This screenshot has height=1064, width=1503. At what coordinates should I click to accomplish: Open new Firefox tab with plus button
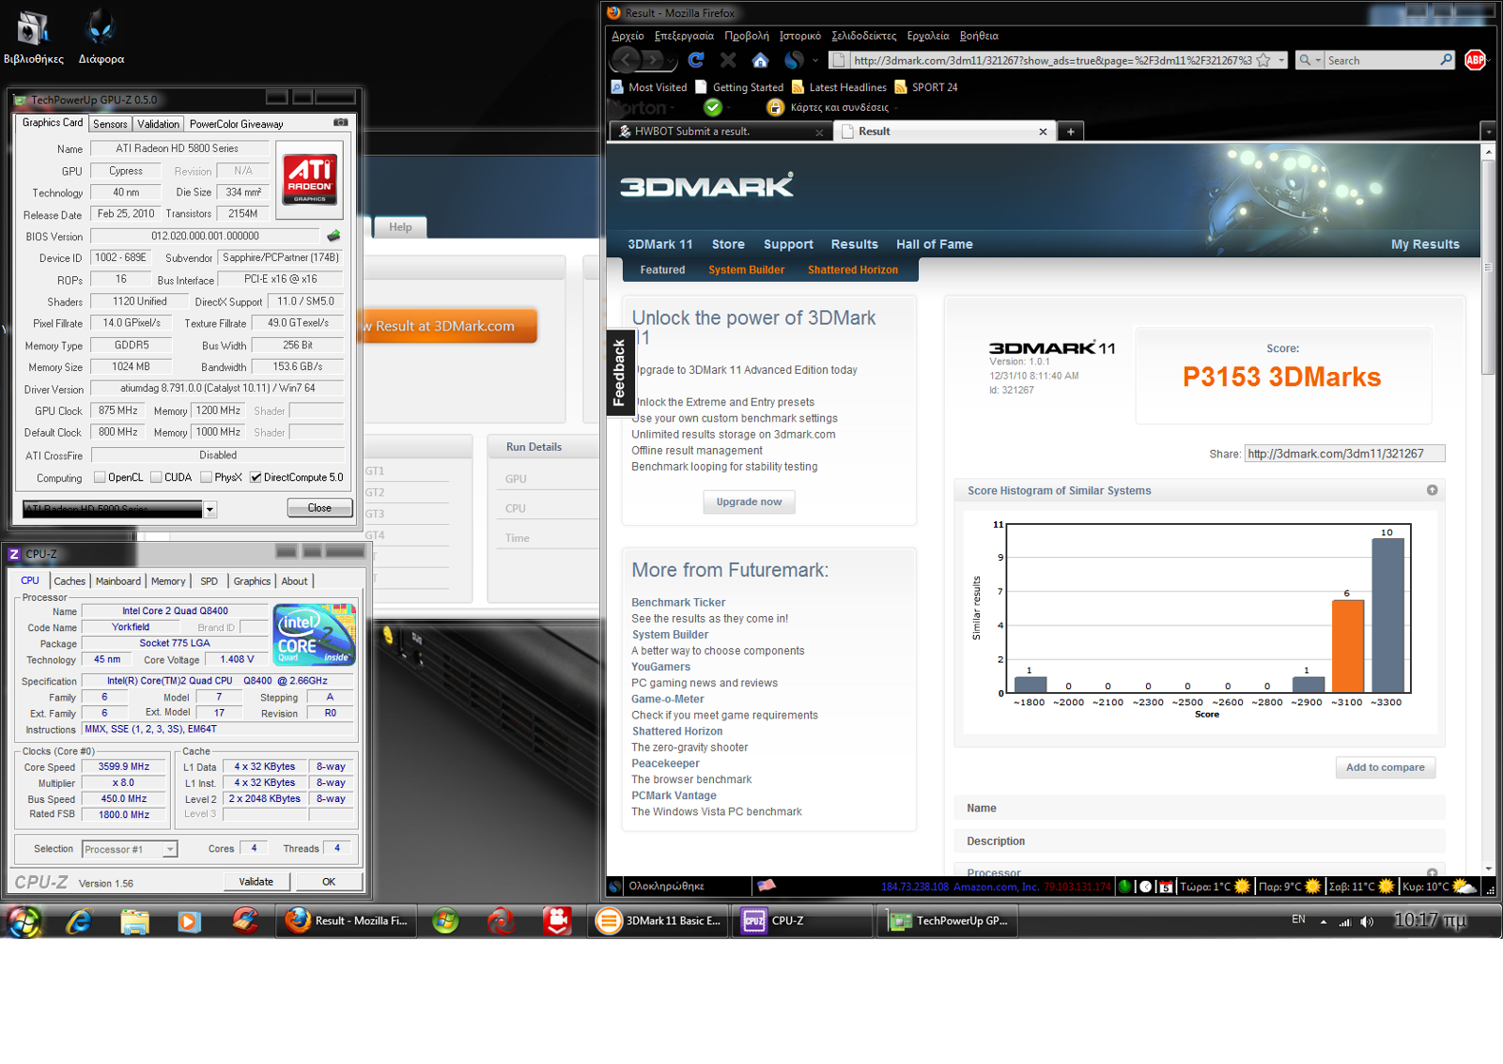(x=1070, y=131)
